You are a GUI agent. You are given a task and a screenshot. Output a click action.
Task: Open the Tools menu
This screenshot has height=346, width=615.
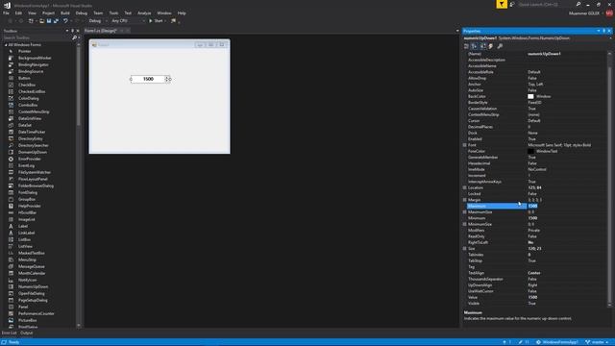(x=113, y=12)
